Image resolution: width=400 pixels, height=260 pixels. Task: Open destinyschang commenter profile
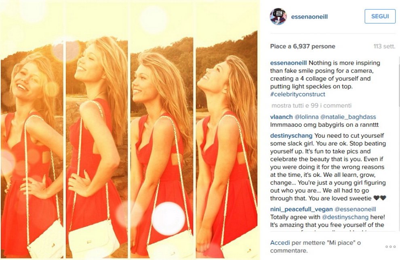point(291,136)
